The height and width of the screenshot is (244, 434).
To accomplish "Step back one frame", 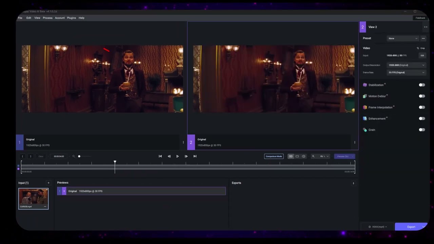I will pos(169,156).
